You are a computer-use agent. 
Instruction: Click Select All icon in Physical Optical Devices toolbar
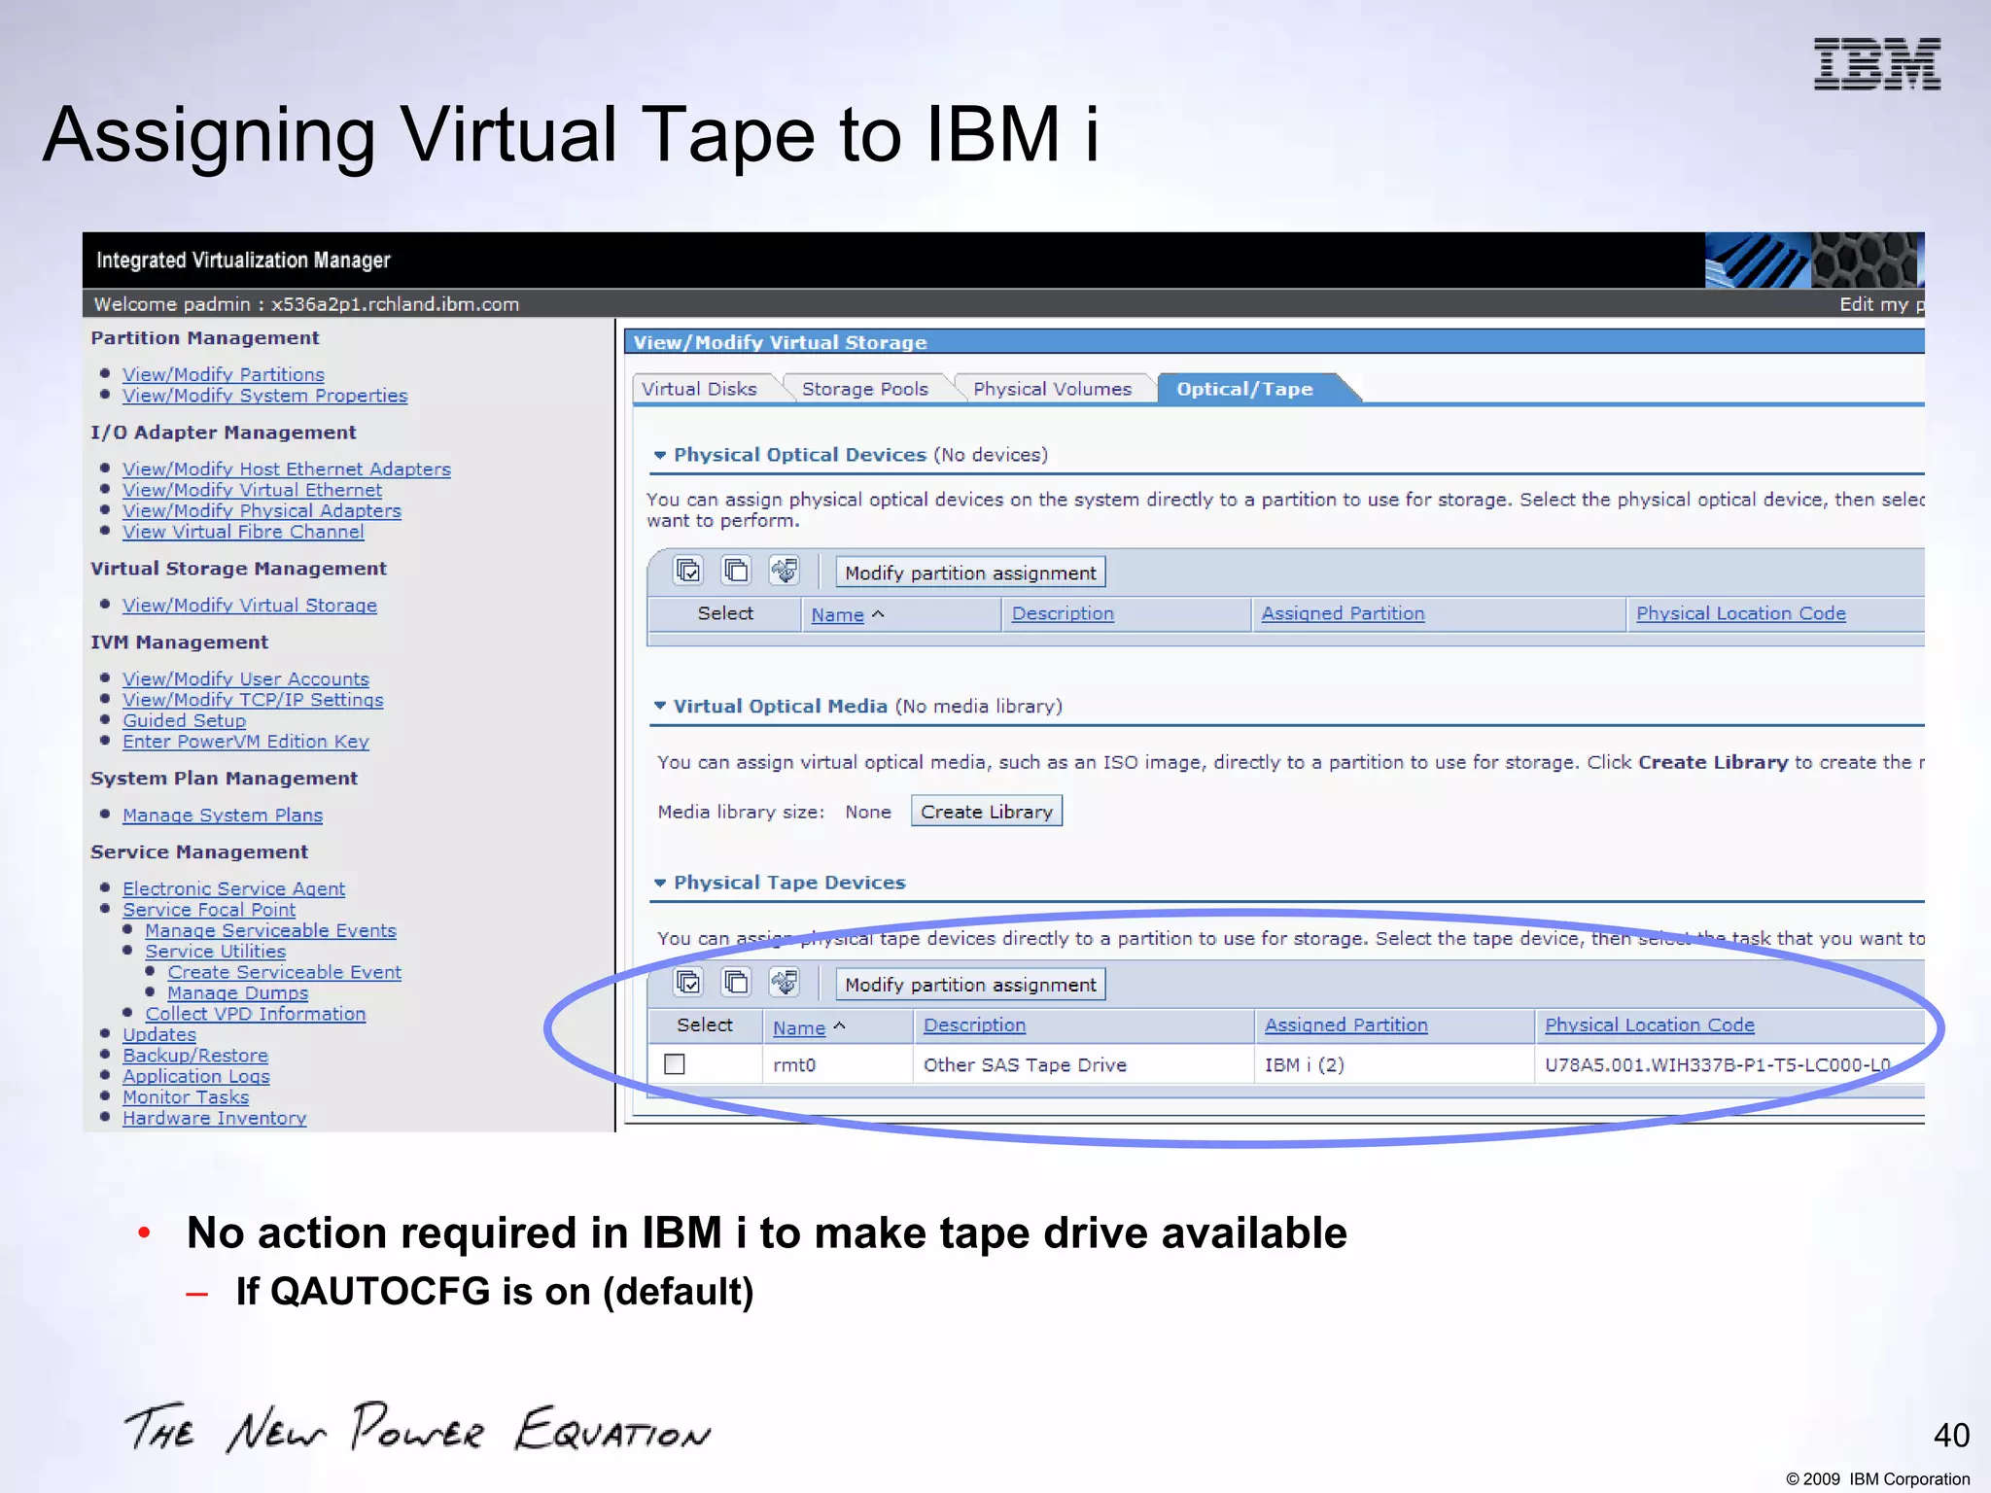coord(688,571)
